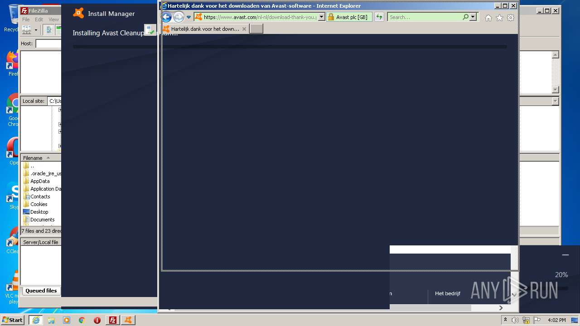This screenshot has width=580, height=326.
Task: Click FileZilla log scrollbar down arrow
Action: point(556,90)
